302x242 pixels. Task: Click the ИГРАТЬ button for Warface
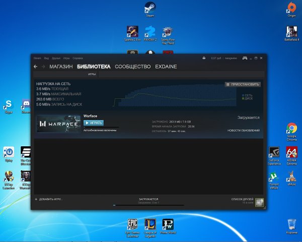94,123
